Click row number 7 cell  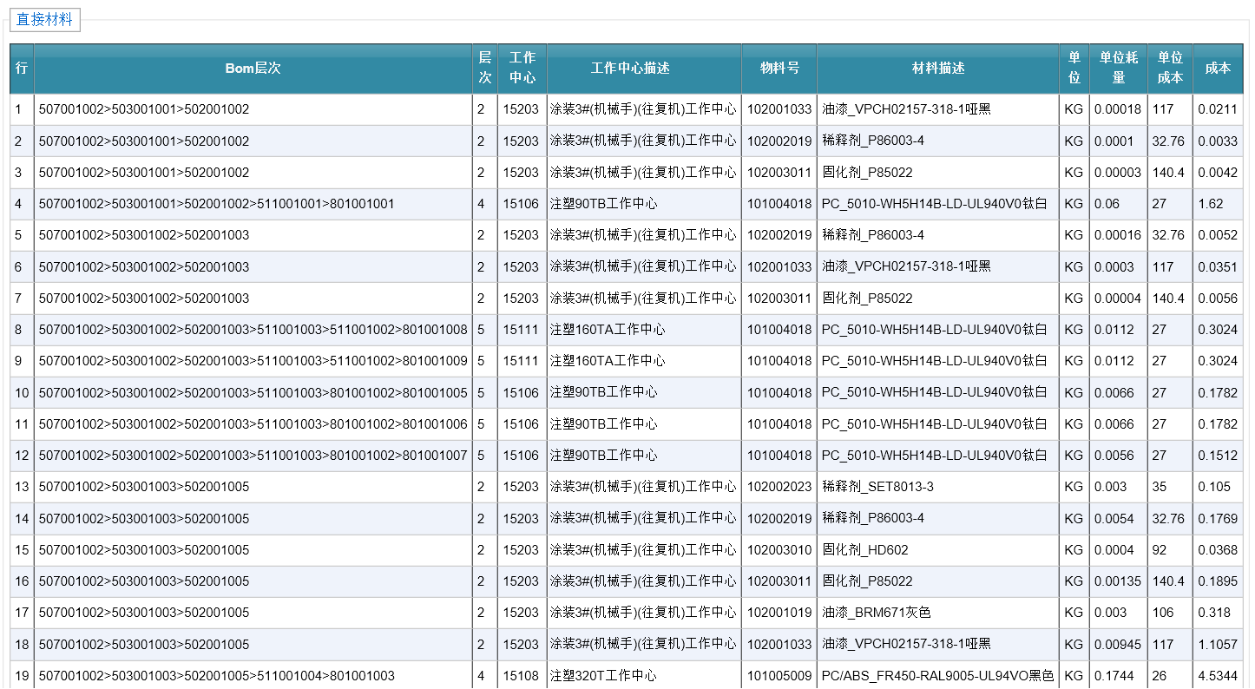coord(22,299)
